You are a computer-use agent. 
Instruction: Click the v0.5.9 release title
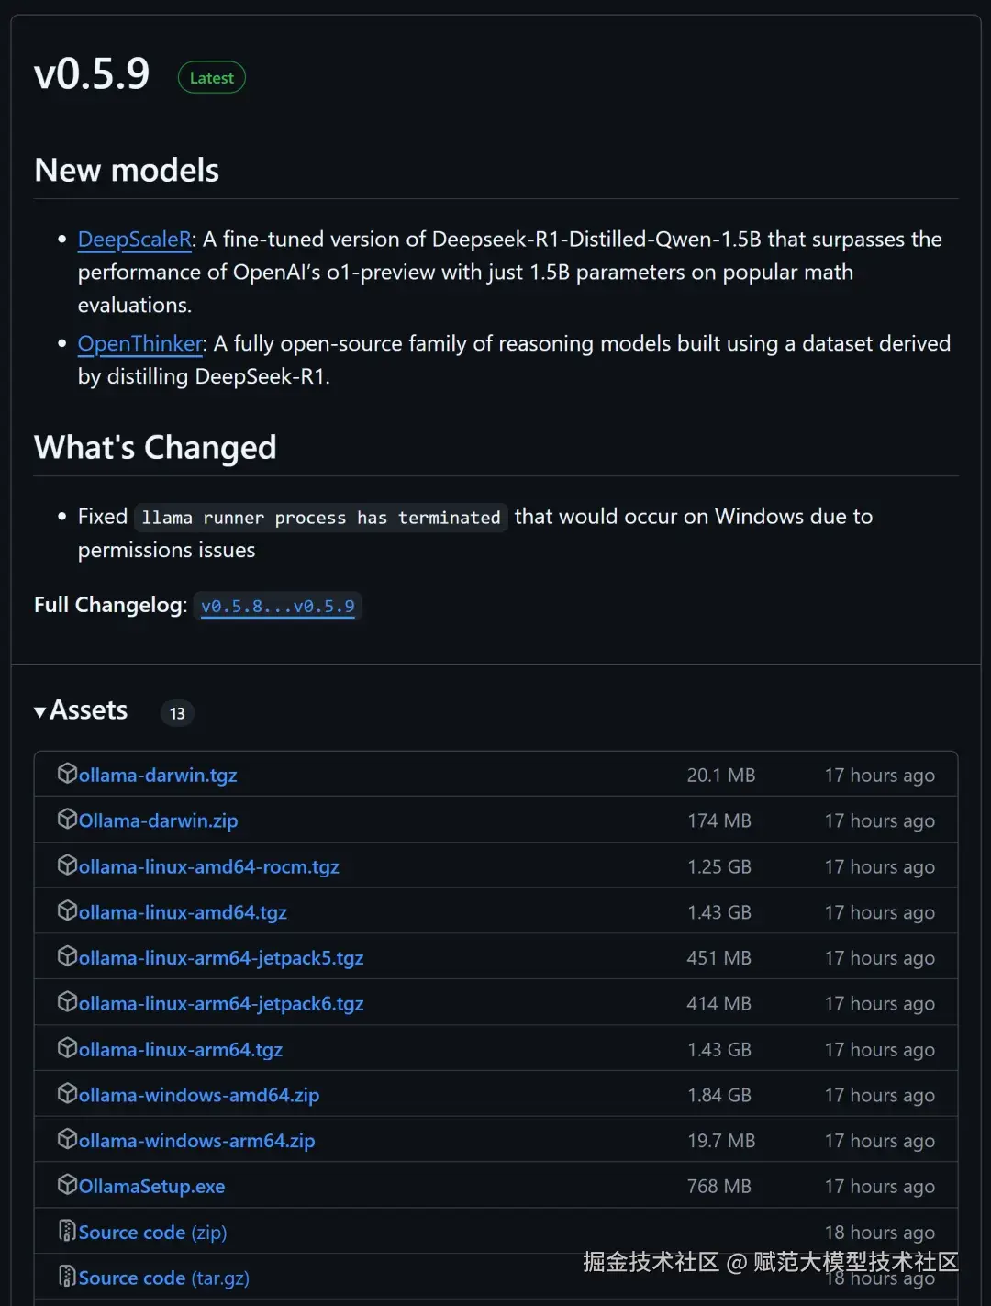[92, 74]
